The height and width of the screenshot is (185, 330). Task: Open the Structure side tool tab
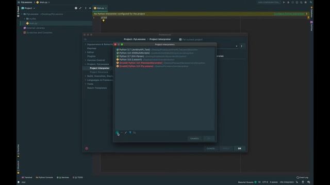click(19, 167)
